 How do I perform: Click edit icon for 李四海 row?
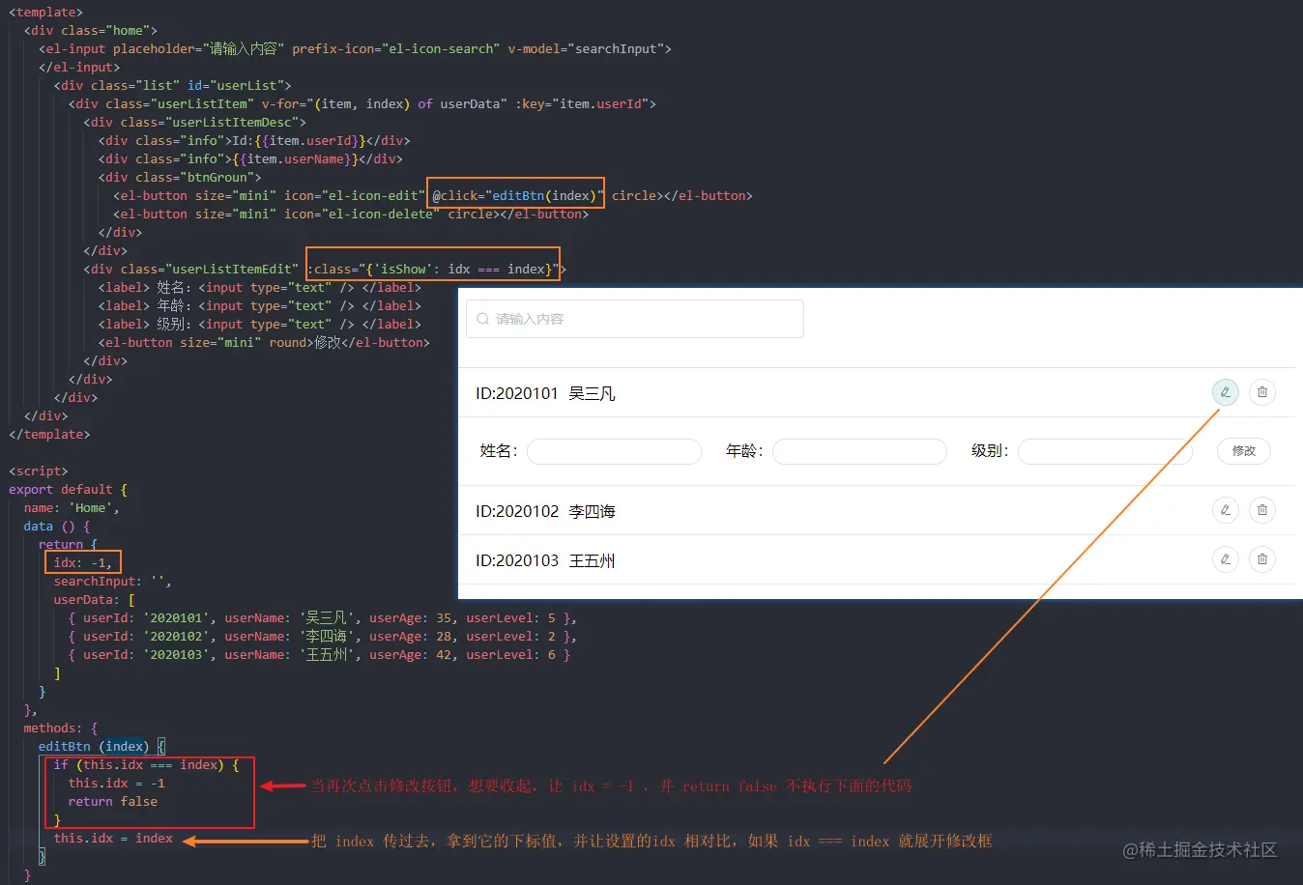(1225, 510)
